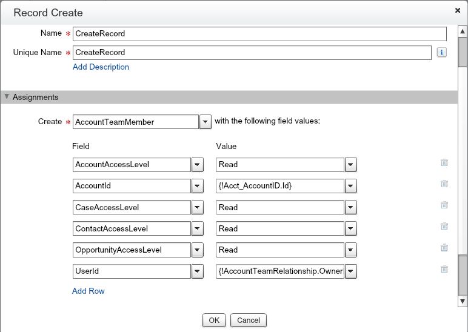The height and width of the screenshot is (332, 468).
Task: Delete the AccountAccessLevel row with trash icon
Action: point(444,163)
